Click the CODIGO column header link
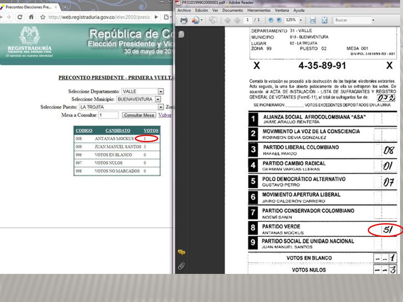Image resolution: width=403 pixels, height=302 pixels. [84, 130]
